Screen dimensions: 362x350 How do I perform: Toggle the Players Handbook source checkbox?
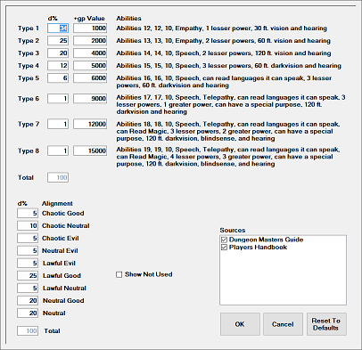pos(225,248)
